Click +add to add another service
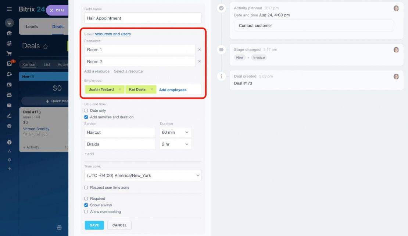408x236 pixels. point(89,154)
